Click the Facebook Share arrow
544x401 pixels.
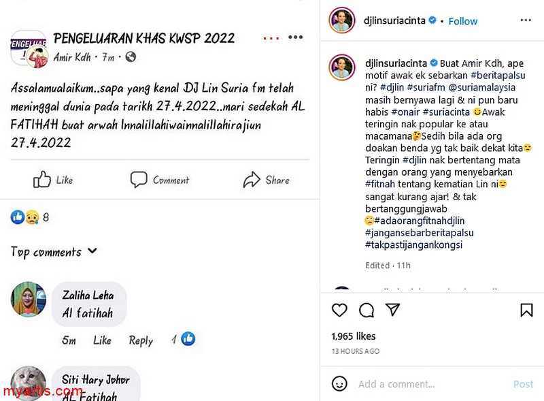click(x=266, y=180)
